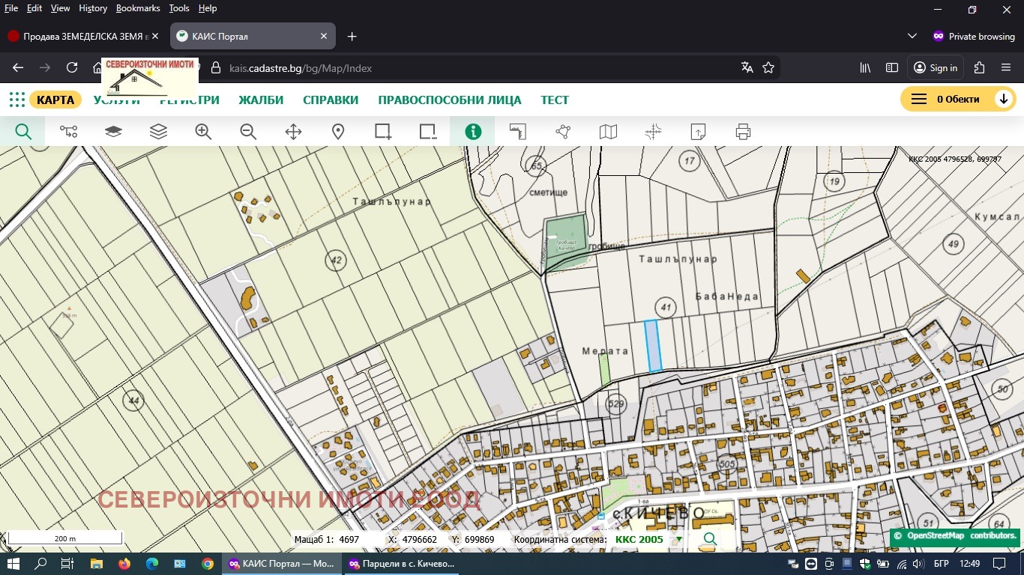Open Firefox from the Windows taskbar
Viewport: 1024px width, 575px height.
tap(124, 563)
